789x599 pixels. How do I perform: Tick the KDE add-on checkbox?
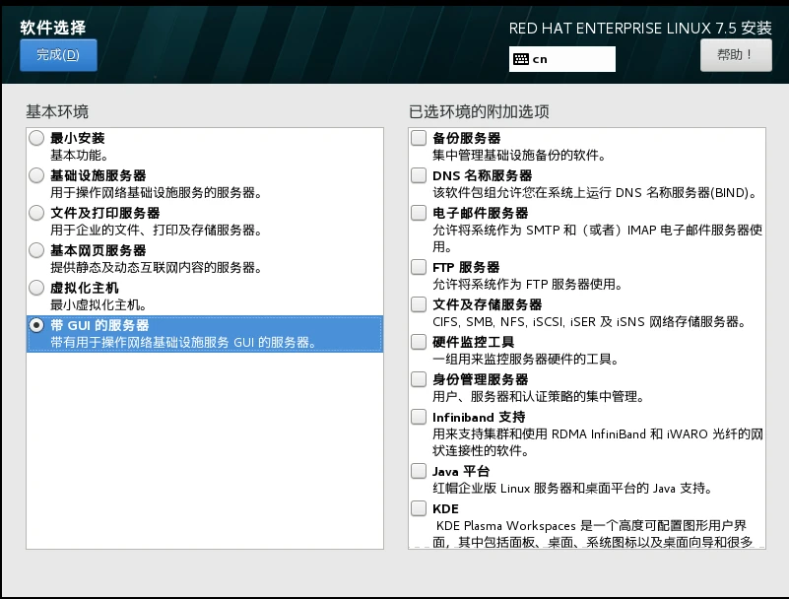(x=419, y=508)
